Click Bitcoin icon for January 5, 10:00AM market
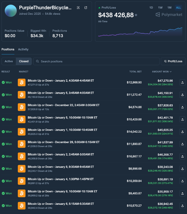The width and height of the screenshot is (187, 214). pos(22,119)
